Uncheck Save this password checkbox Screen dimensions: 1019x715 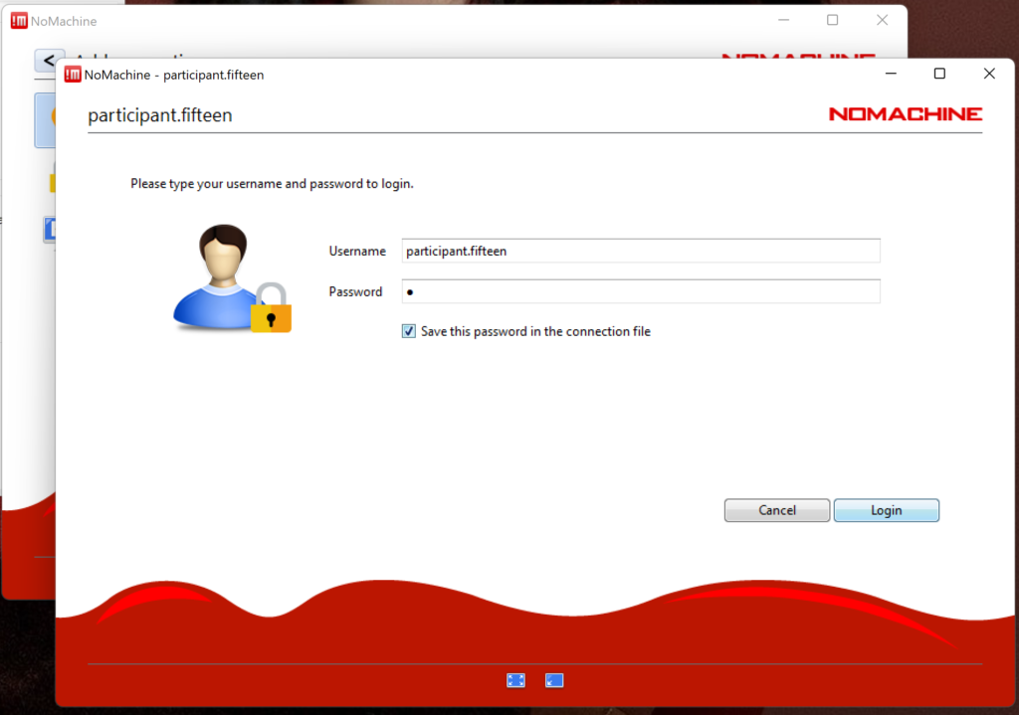(409, 331)
